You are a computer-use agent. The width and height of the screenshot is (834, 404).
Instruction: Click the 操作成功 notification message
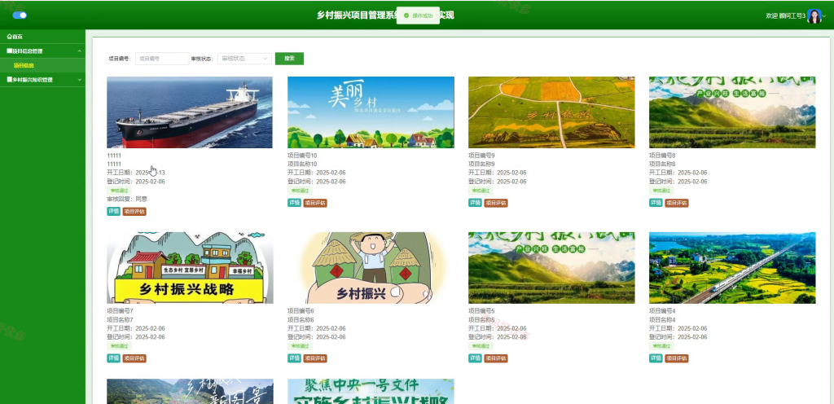pyautogui.click(x=418, y=15)
